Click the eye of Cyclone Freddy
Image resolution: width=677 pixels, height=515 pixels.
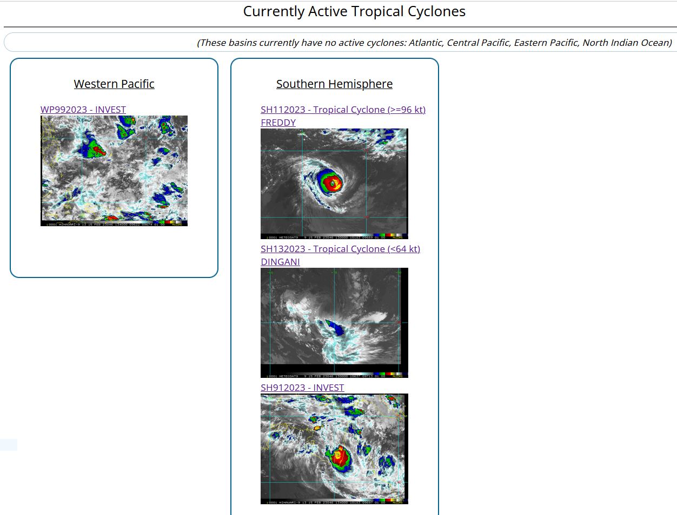(333, 184)
